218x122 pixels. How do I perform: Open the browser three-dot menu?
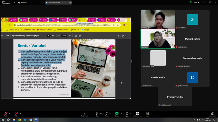coord(128,25)
